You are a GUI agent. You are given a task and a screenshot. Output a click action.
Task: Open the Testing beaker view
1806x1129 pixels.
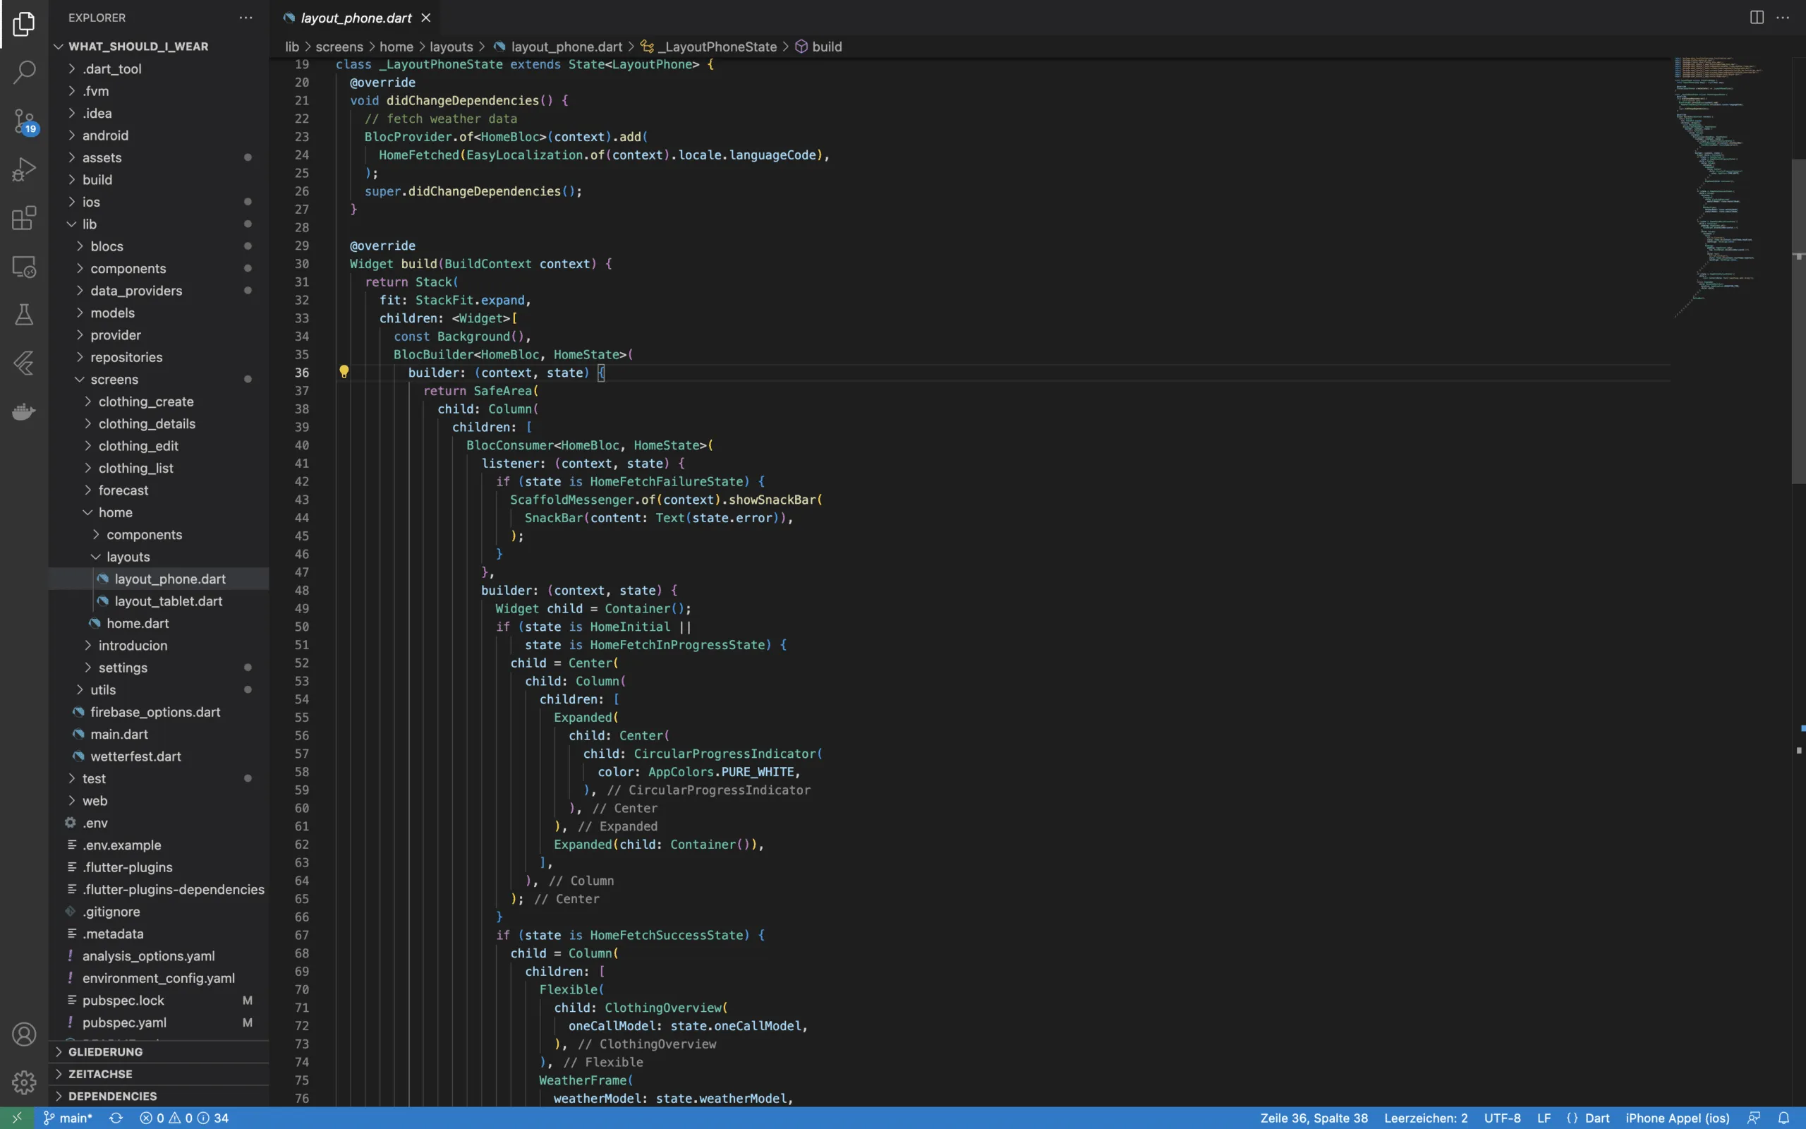(x=23, y=313)
